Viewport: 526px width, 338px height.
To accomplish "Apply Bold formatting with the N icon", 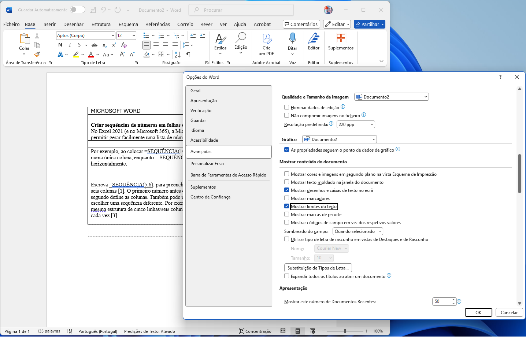I will point(60,45).
